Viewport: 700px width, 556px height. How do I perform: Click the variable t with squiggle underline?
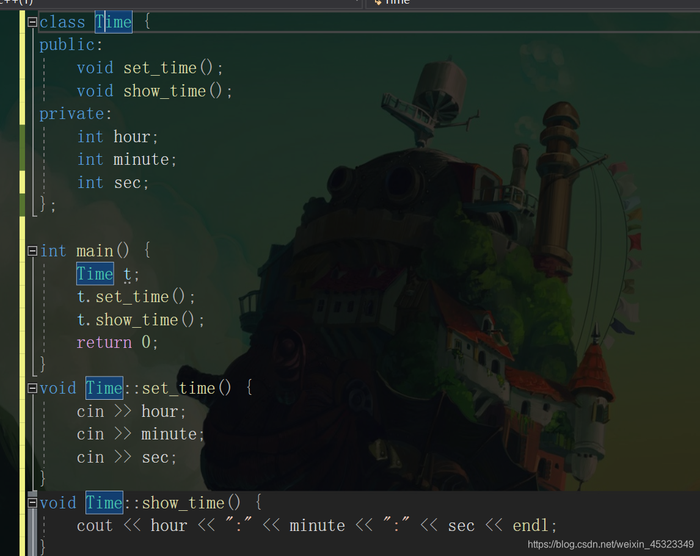[127, 274]
